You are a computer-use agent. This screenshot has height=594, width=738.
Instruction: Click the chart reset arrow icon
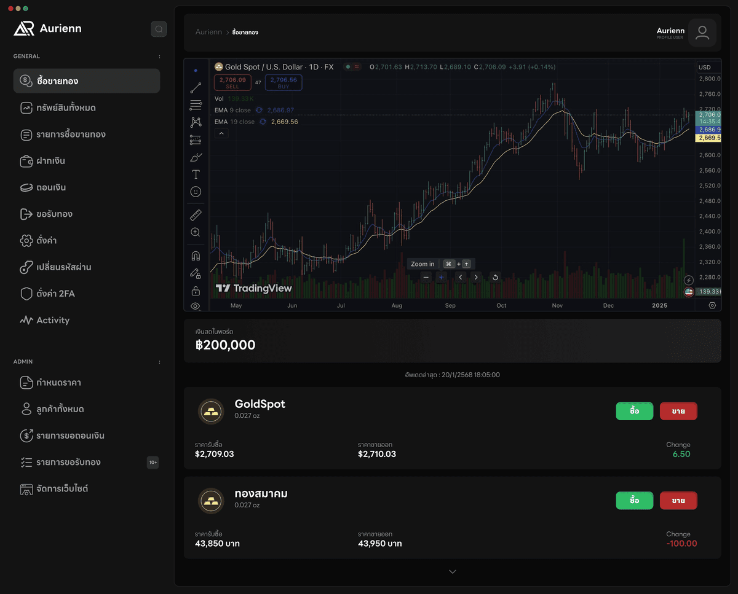click(x=495, y=277)
